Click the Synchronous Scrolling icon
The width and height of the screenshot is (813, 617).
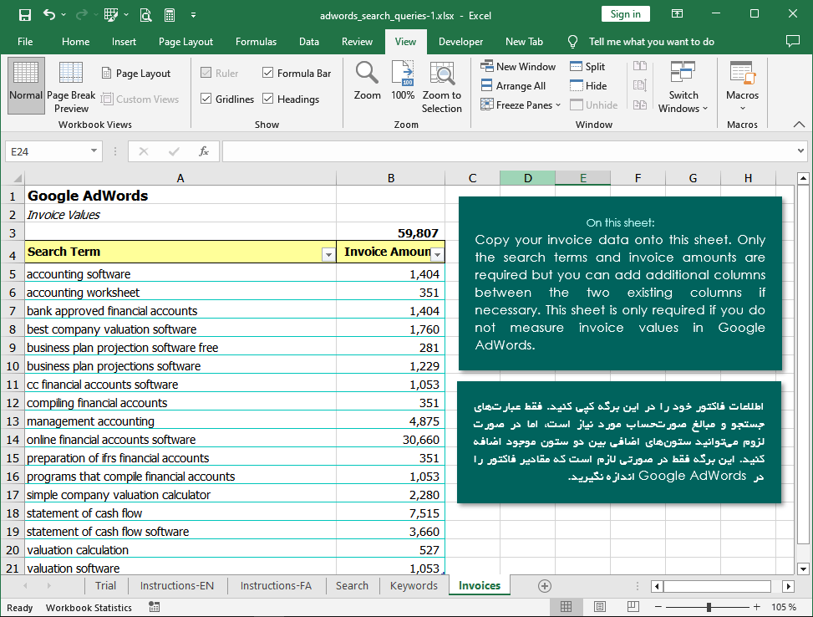point(640,85)
